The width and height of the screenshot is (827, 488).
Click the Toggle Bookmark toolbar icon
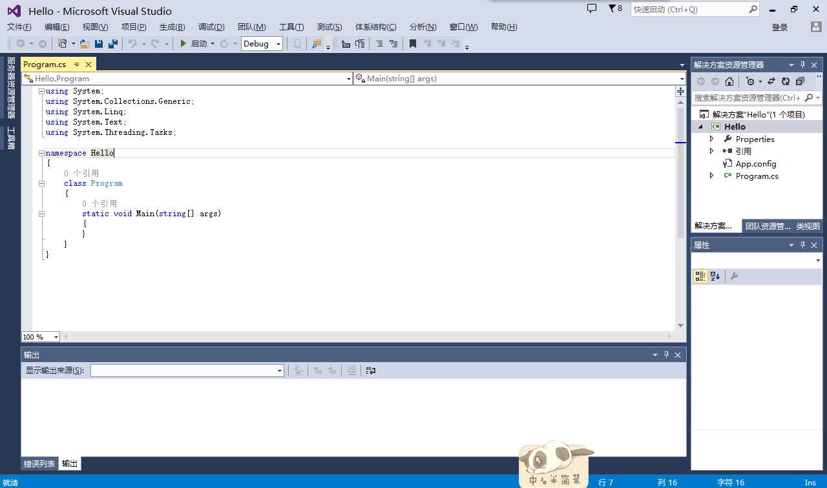pyautogui.click(x=413, y=43)
